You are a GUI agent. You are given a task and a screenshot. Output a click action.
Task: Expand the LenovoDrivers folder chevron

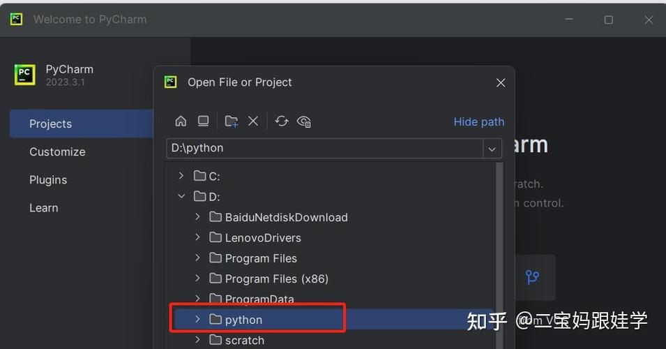(197, 237)
